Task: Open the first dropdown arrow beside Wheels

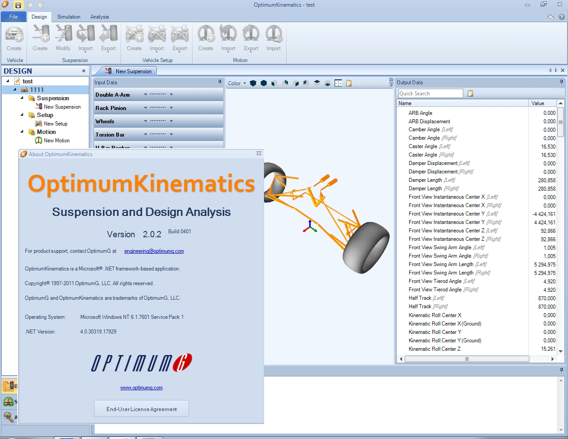Action: tap(146, 121)
